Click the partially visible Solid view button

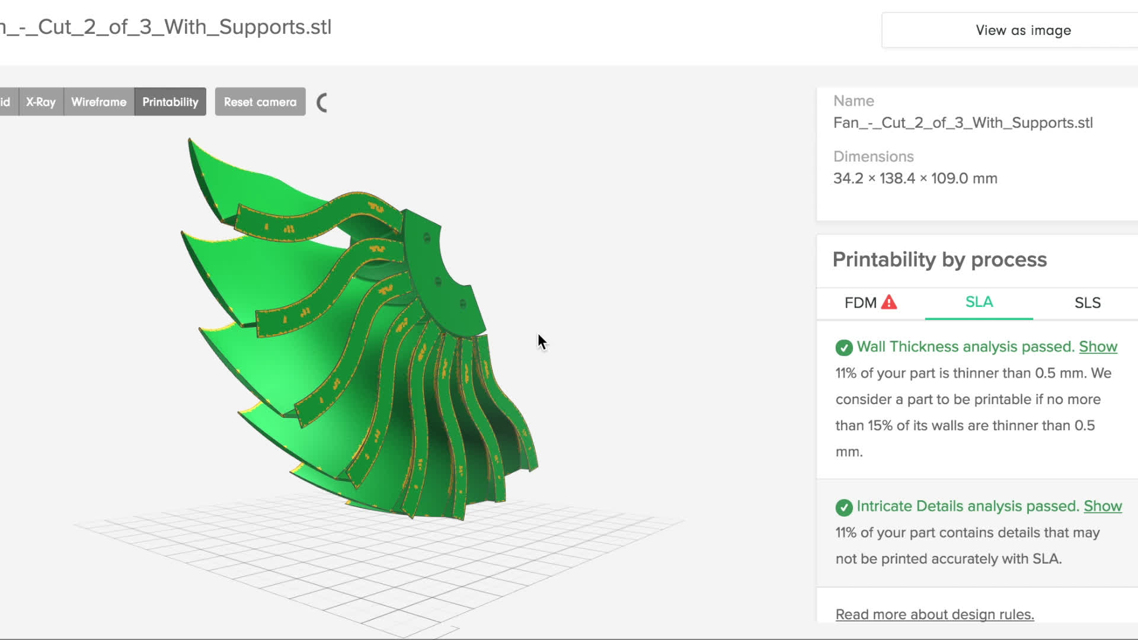7,102
